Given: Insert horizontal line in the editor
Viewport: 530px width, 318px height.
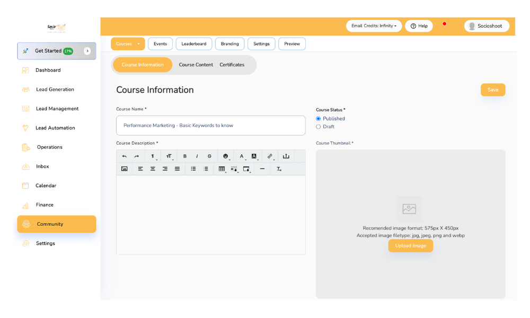Looking at the screenshot, I should click(262, 169).
